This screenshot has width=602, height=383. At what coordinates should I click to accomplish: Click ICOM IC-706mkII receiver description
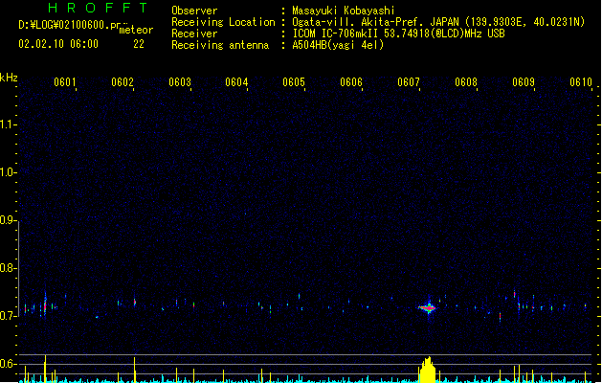[398, 34]
